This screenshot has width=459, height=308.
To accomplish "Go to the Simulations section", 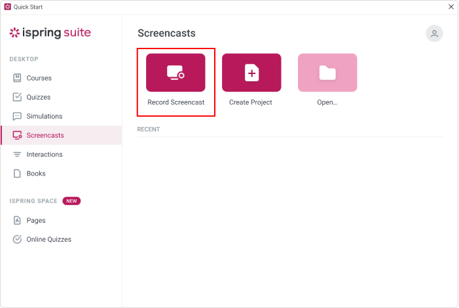I will pyautogui.click(x=61, y=116).
